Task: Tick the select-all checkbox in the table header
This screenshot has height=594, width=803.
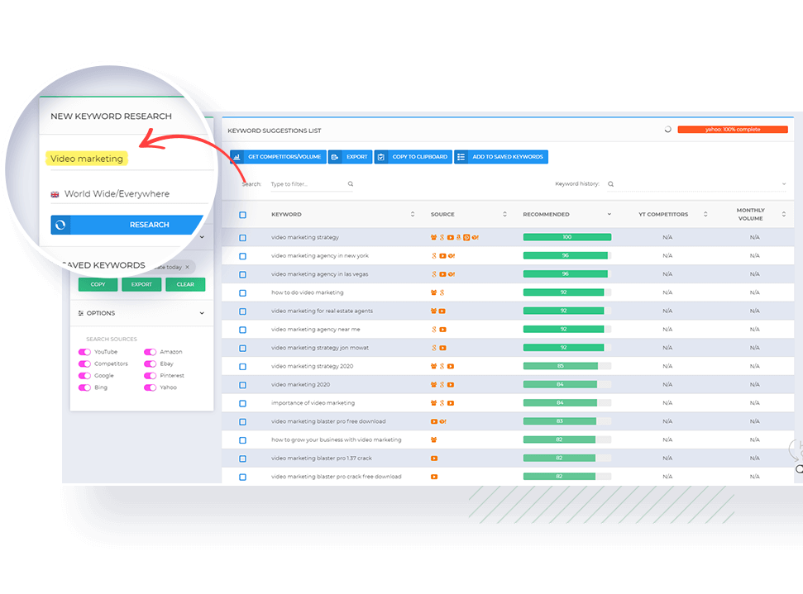Action: click(x=242, y=215)
